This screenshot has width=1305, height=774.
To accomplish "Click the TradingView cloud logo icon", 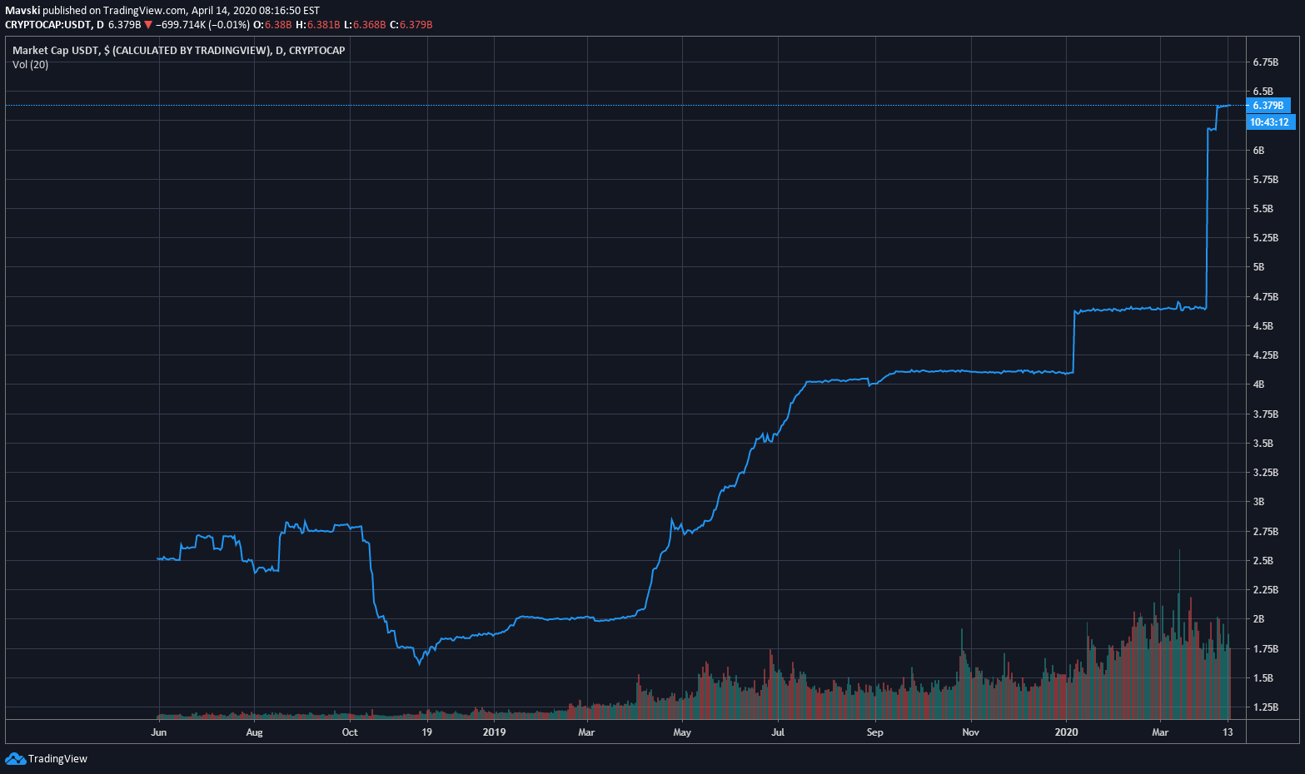I will 17,758.
